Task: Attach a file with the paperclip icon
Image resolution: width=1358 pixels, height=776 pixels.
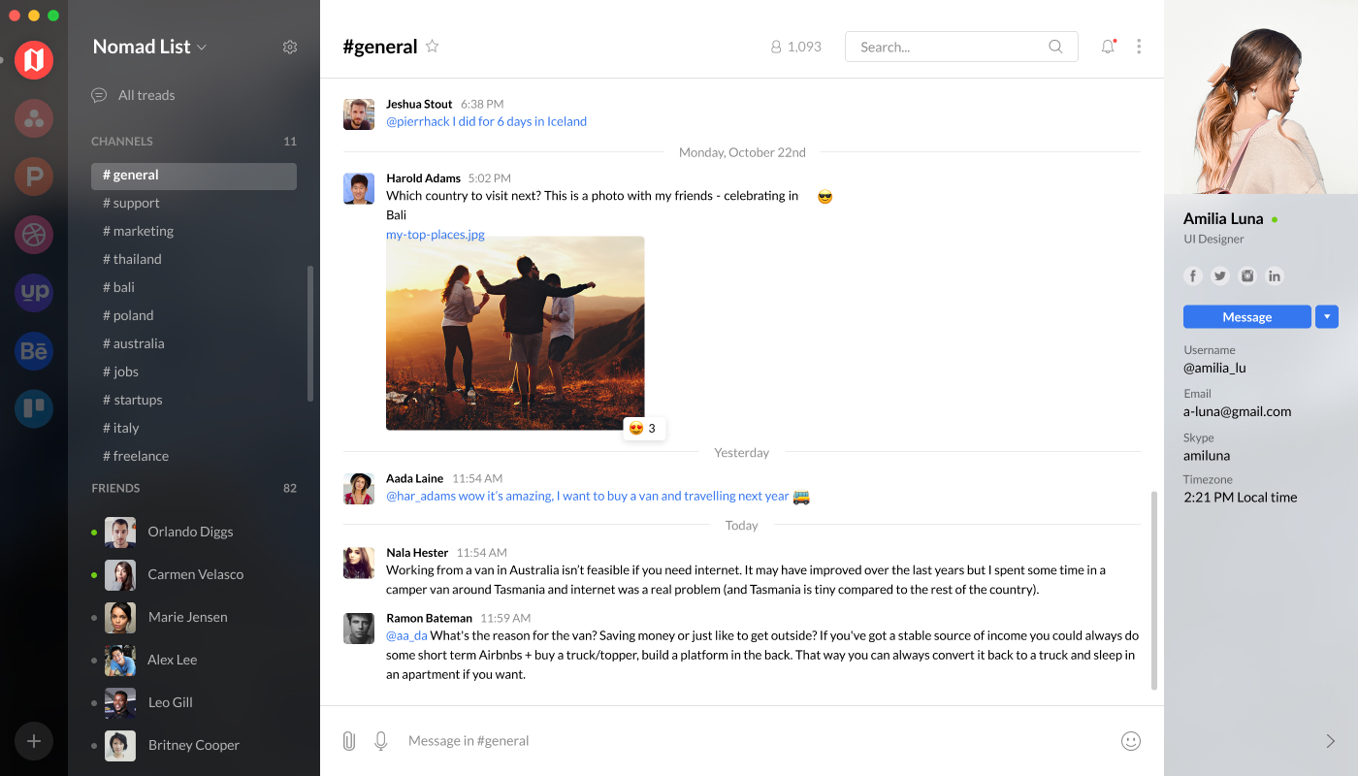Action: coord(349,741)
